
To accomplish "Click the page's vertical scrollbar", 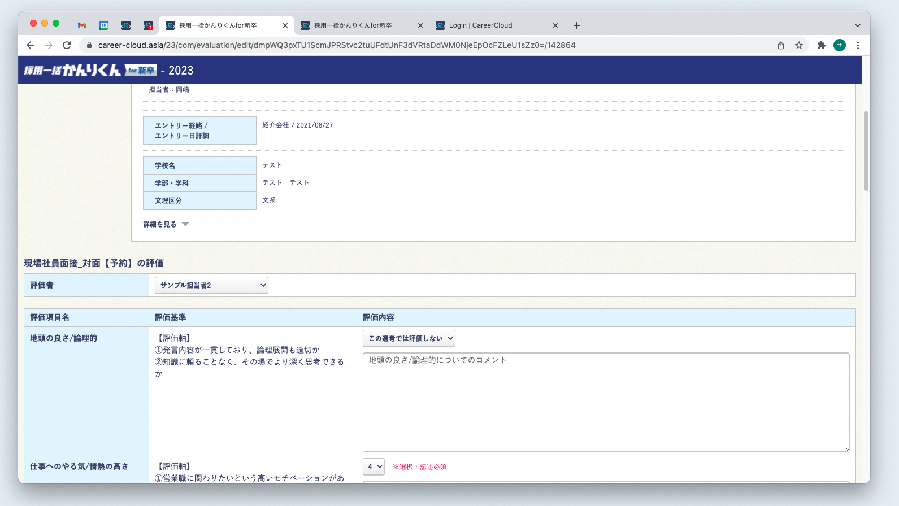I will pyautogui.click(x=866, y=151).
